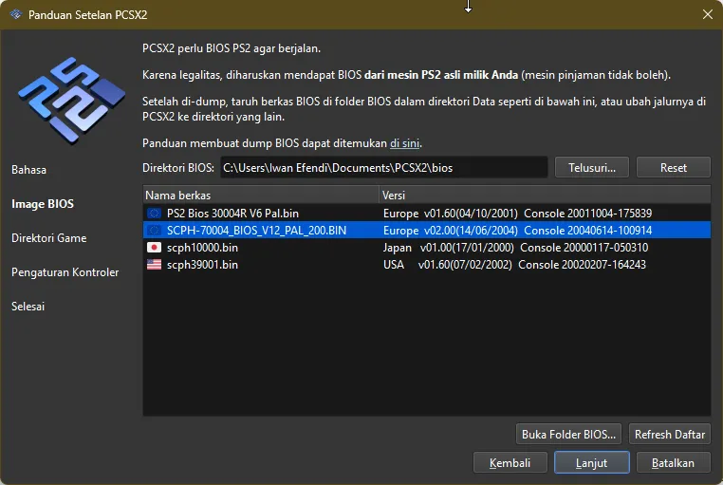Click Japan flag icon beside scph10000.bin
Viewport: 723px width, 485px height.
[154, 248]
